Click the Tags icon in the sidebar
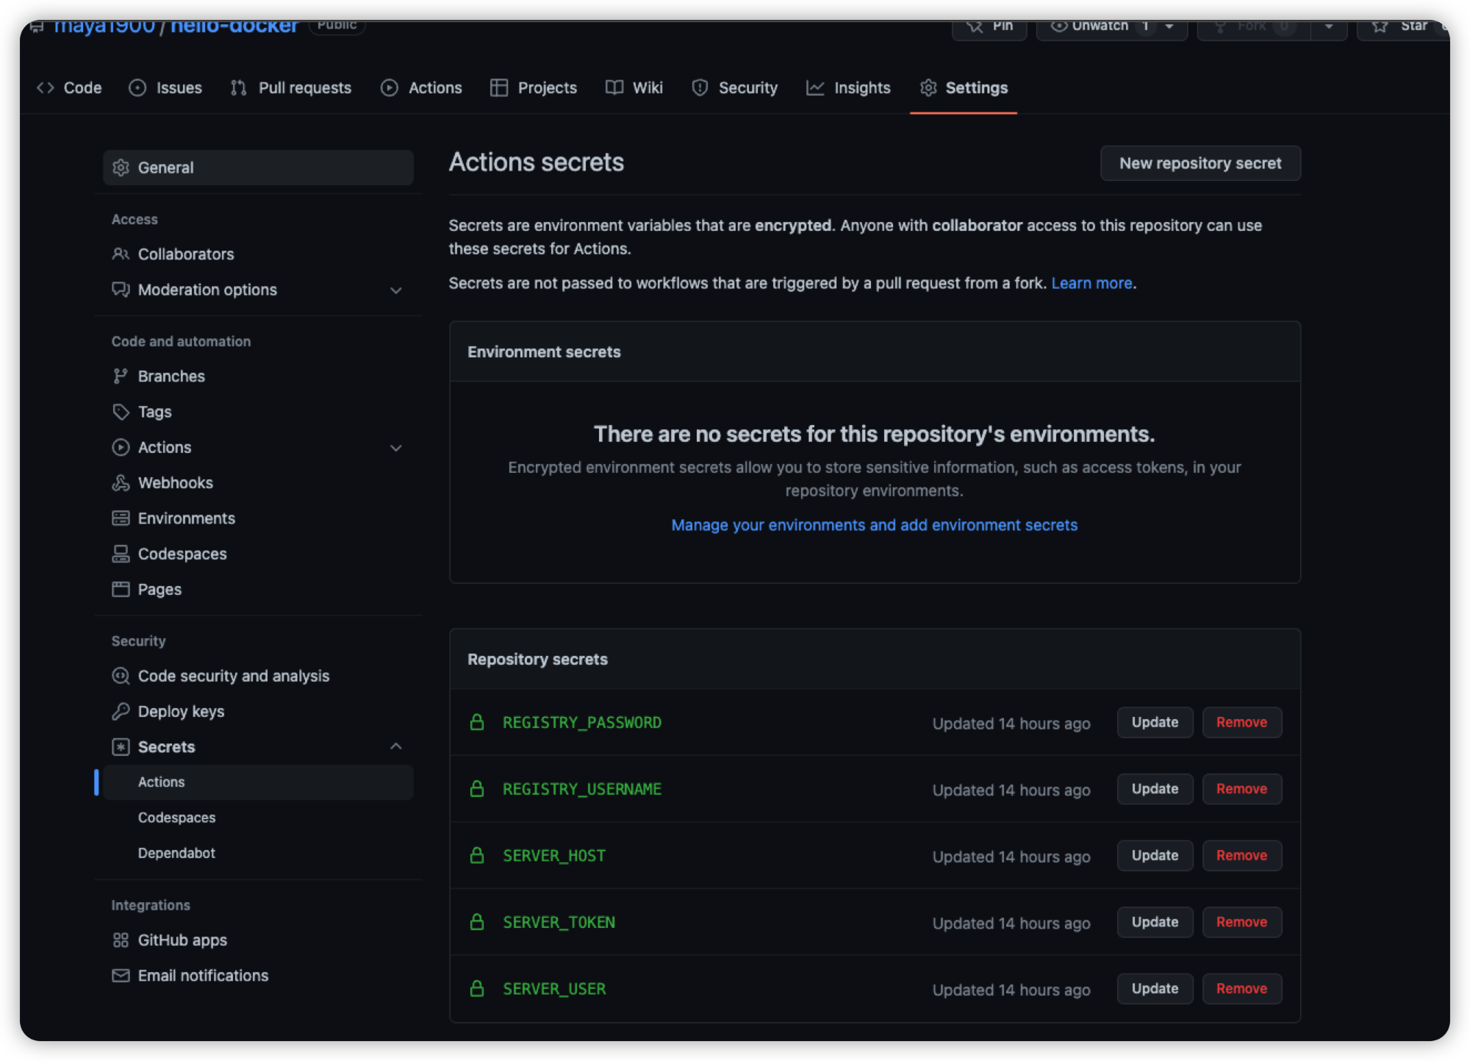 (121, 412)
